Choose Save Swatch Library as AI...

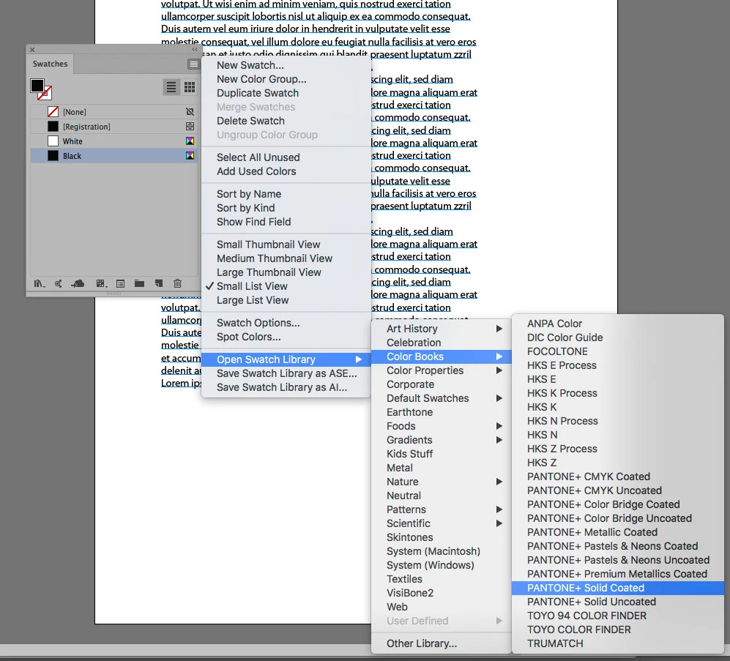click(286, 387)
